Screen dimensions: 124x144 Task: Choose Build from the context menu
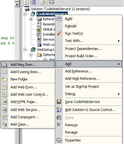pyautogui.click(x=89, y=19)
